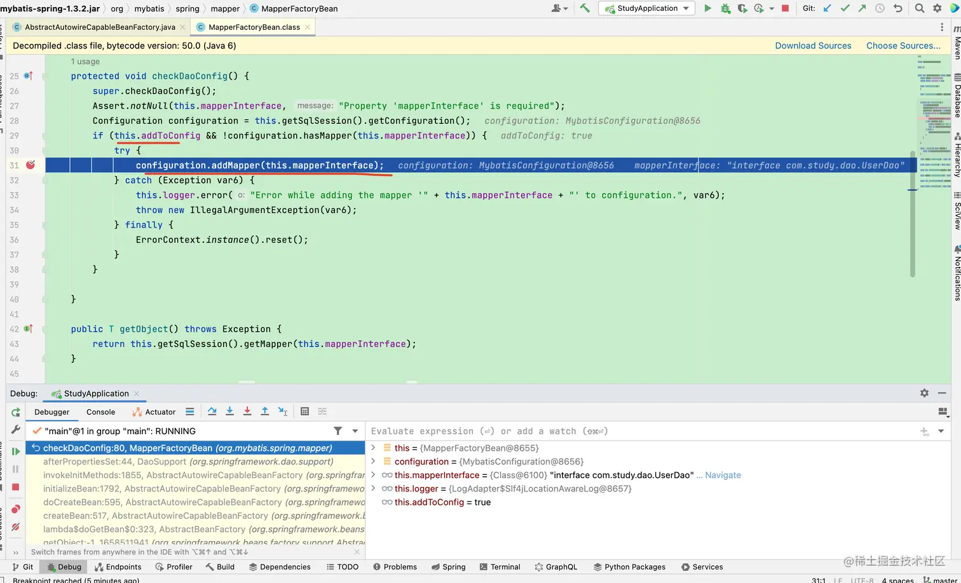Open IDE settings gear in top toolbar
Image resolution: width=961 pixels, height=583 pixels.
(x=937, y=8)
